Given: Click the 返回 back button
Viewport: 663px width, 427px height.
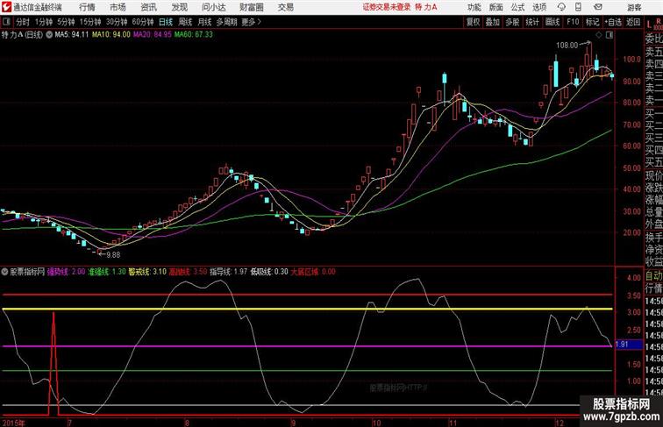Looking at the screenshot, I should [x=633, y=22].
